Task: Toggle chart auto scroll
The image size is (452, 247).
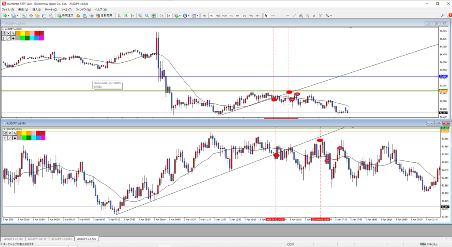Action: [162, 15]
